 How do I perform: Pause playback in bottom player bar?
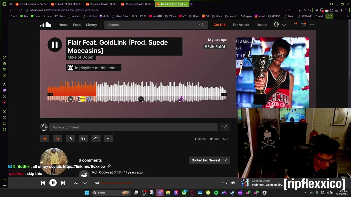point(53,183)
